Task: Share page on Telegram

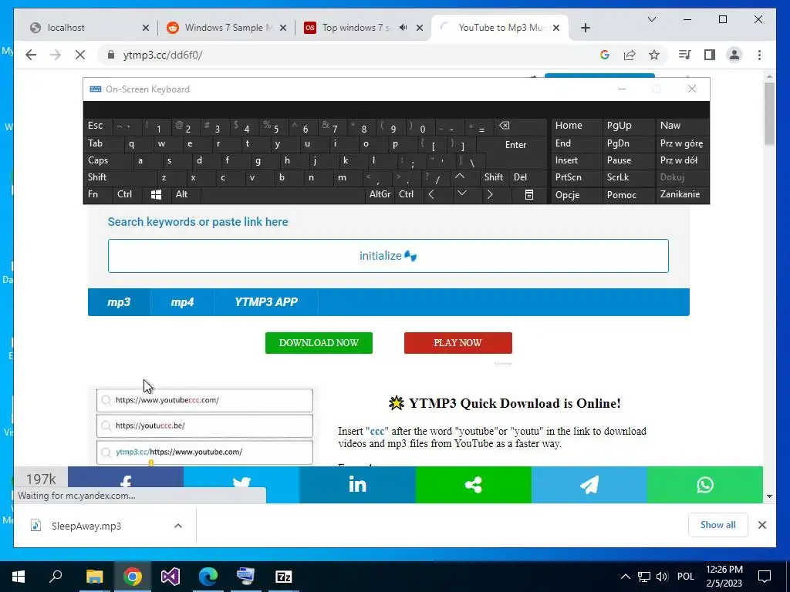Action: pyautogui.click(x=589, y=485)
